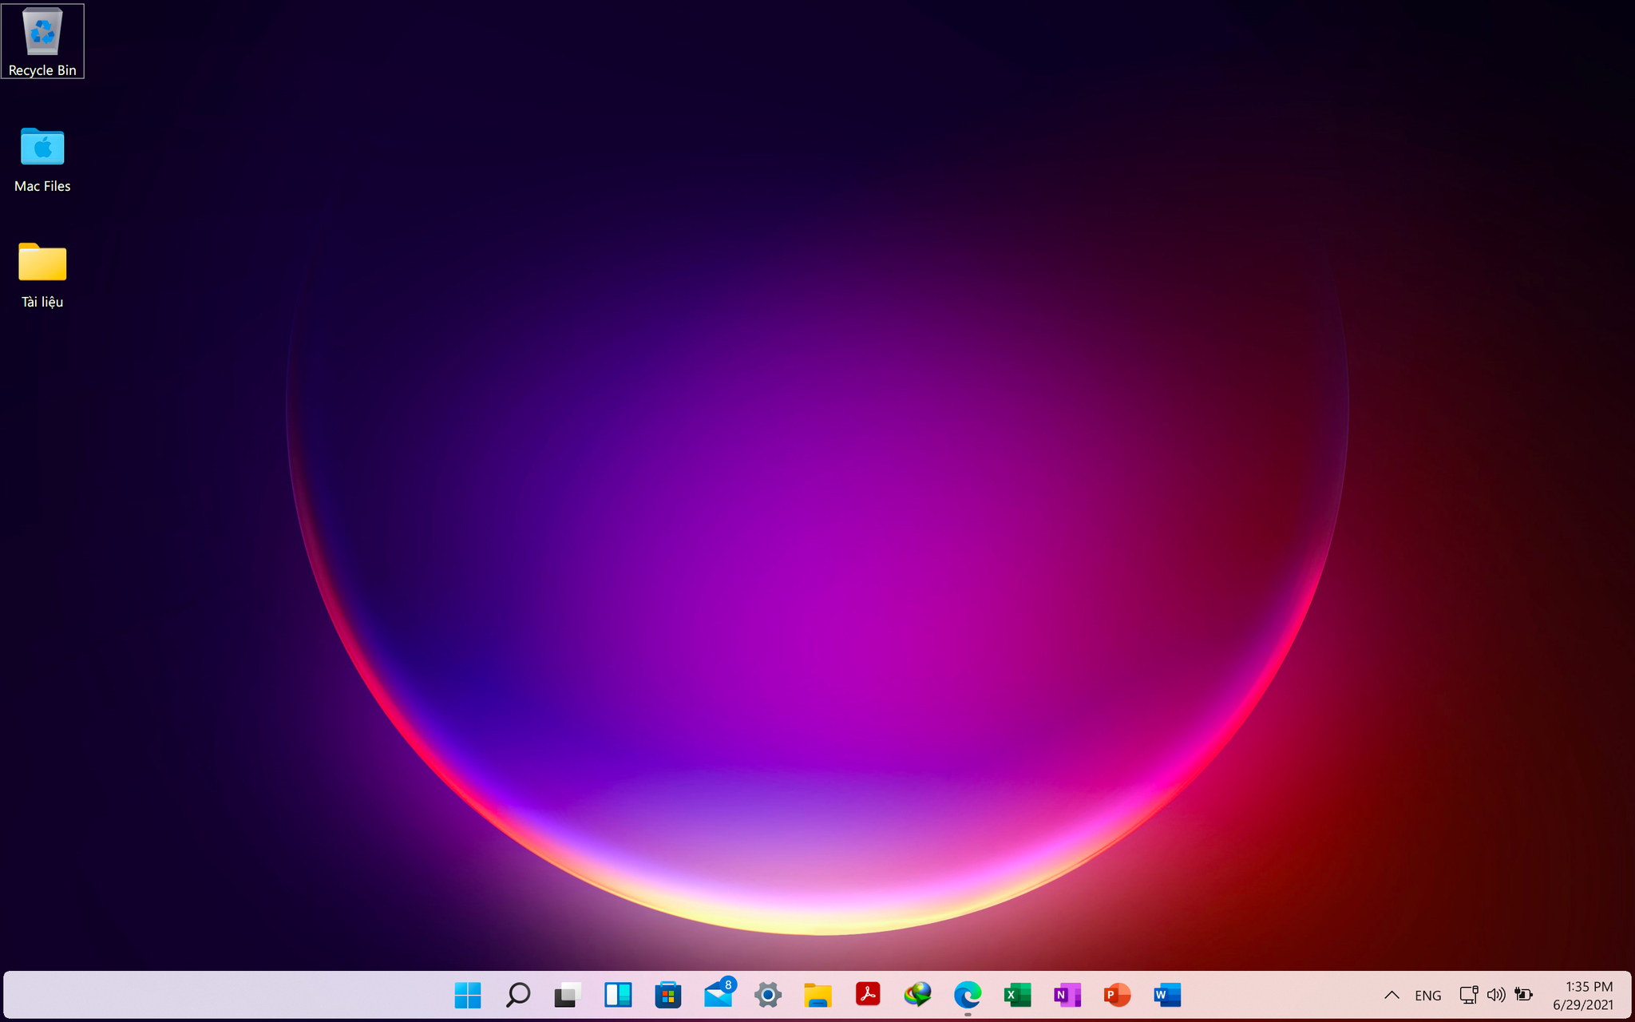Open taskbar Search magnifier

pyautogui.click(x=518, y=995)
